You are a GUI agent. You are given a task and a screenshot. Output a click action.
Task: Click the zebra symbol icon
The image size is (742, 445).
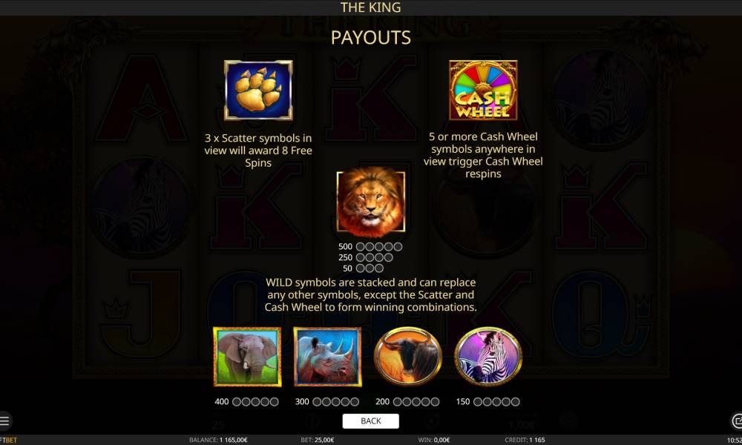click(488, 357)
